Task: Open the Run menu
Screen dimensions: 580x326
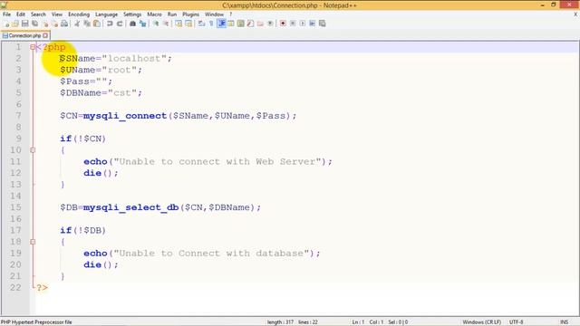Action: click(x=172, y=14)
